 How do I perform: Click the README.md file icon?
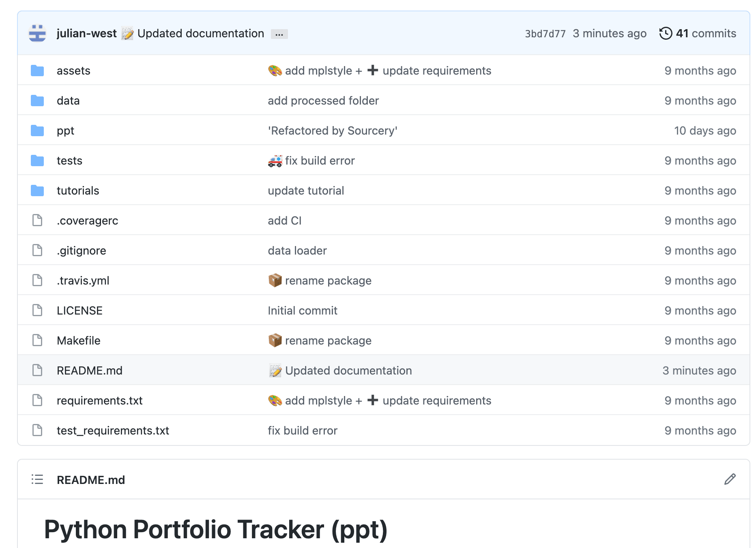pos(37,370)
